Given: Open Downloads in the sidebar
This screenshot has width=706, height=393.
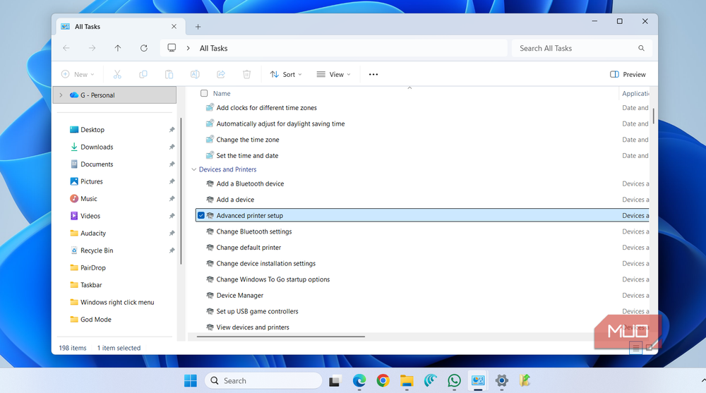Looking at the screenshot, I should (x=97, y=147).
